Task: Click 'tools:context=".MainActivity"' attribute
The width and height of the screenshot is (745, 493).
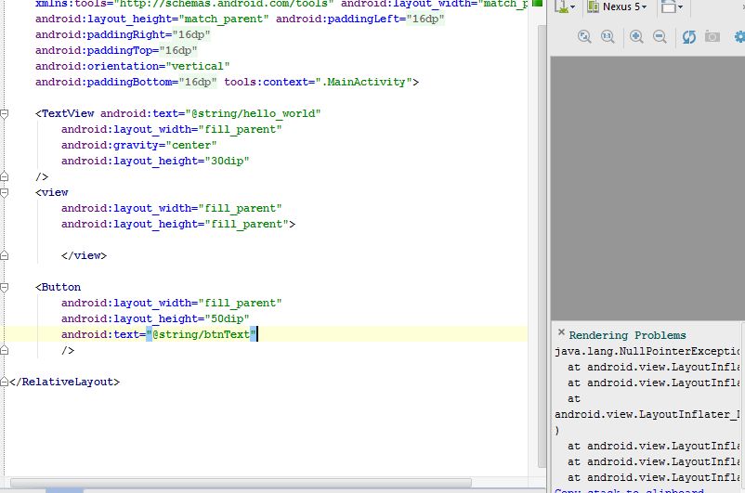Action: coord(321,82)
